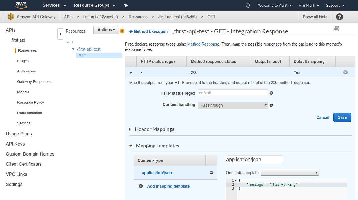358x200 pixels.
Task: Open APIs in the breadcrumb
Action: coord(68,17)
